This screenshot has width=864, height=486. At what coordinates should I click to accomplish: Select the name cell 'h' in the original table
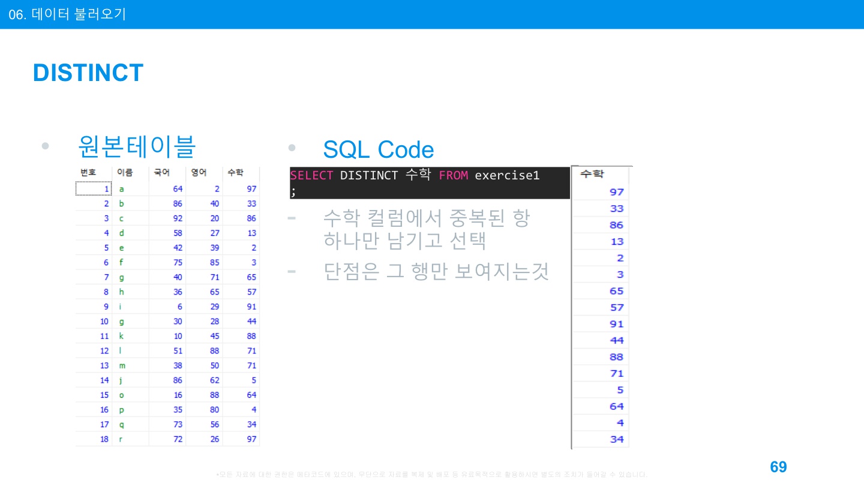[122, 292]
